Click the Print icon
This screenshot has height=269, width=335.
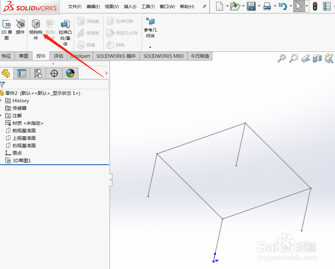pyautogui.click(x=267, y=6)
